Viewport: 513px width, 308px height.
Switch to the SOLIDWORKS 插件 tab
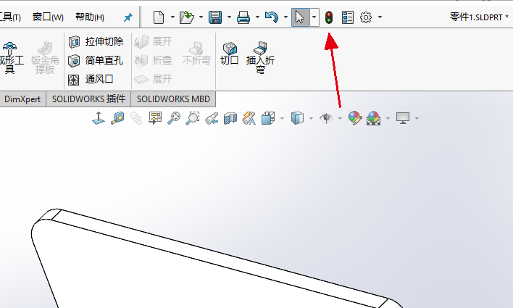88,99
